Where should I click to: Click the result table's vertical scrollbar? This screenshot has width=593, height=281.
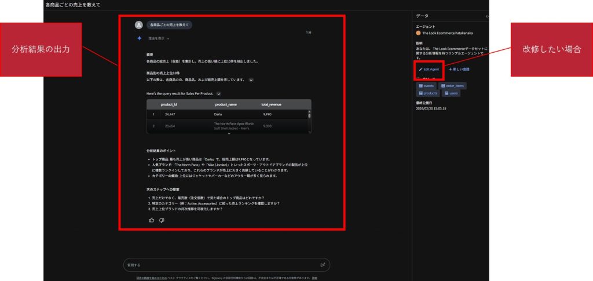click(x=309, y=121)
